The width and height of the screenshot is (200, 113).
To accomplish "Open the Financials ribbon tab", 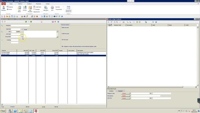I will [x=38, y=4].
